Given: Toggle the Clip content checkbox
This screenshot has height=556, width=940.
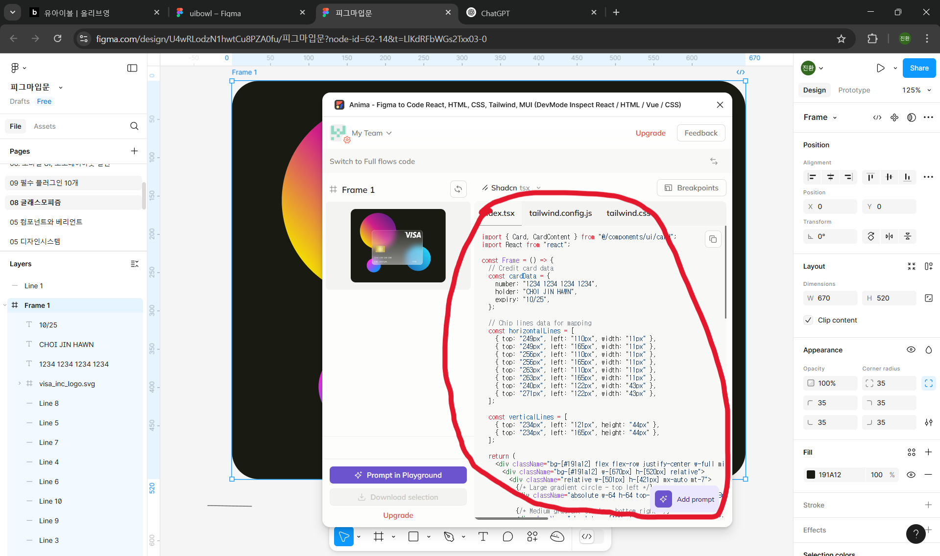Looking at the screenshot, I should point(809,320).
